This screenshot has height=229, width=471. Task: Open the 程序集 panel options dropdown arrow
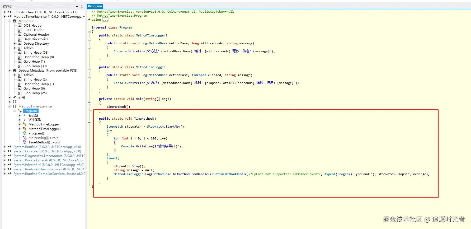(x=77, y=7)
